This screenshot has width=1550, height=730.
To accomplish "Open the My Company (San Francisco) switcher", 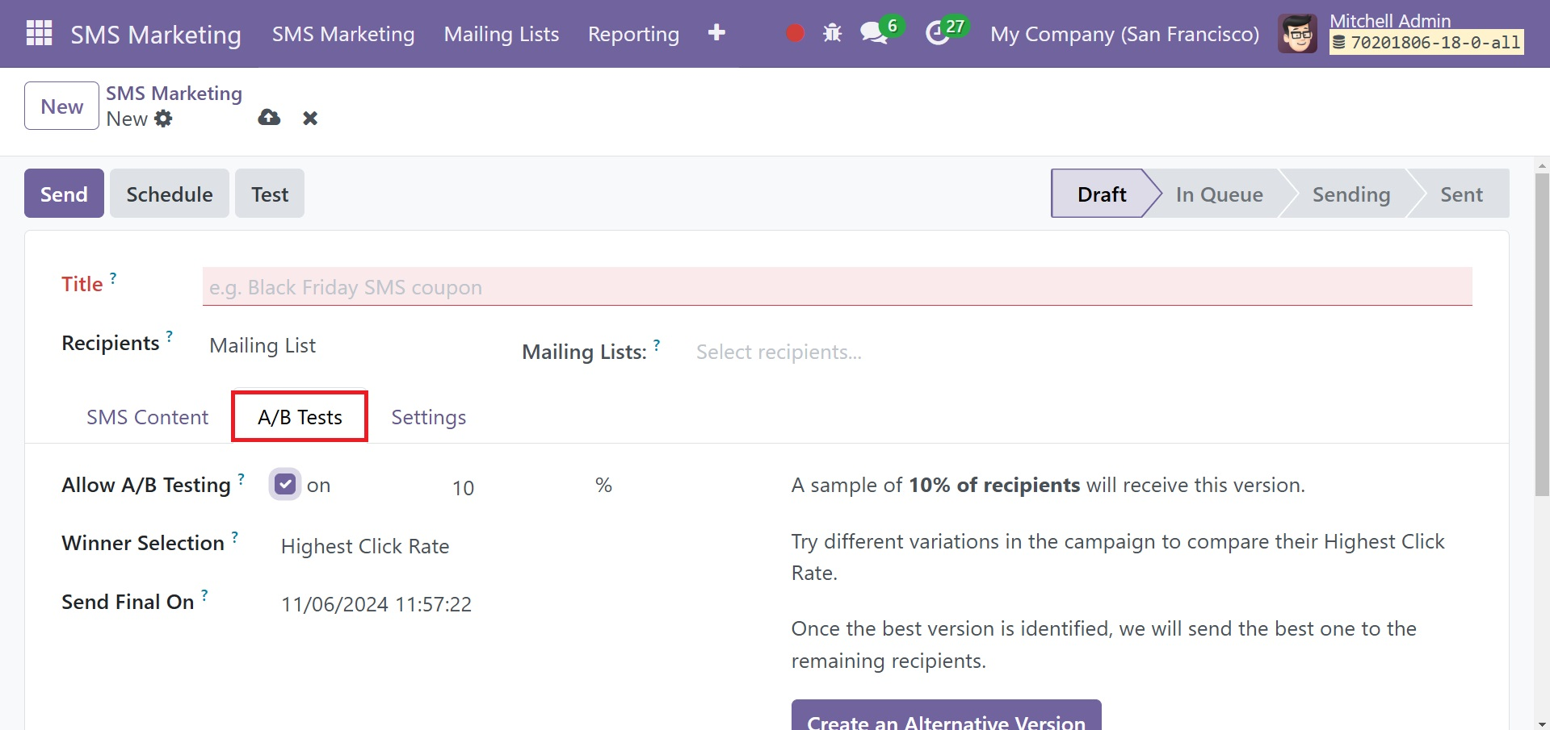I will point(1124,34).
